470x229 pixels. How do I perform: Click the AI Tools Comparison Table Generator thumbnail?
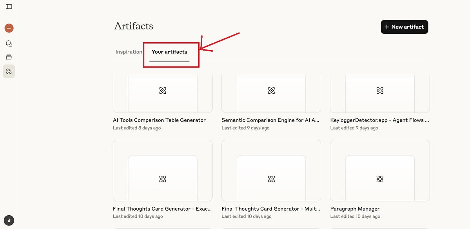click(x=163, y=90)
